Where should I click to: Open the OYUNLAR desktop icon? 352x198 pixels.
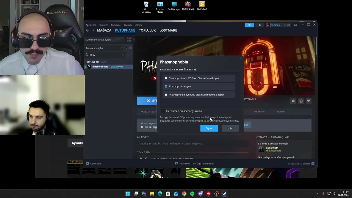(202, 6)
